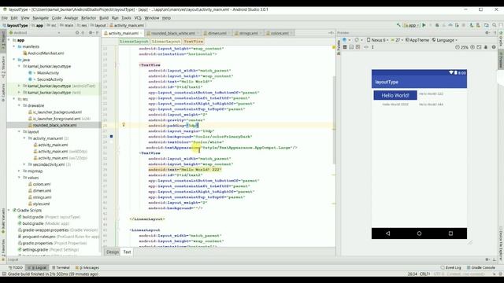This screenshot has height=283, width=504.
Task: Click the AppTheme button in preview toolbar
Action: 417,40
